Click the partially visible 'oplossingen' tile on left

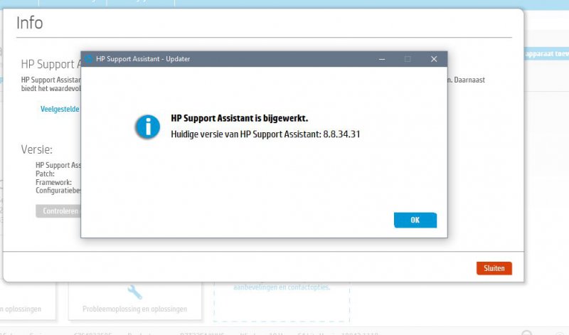(21, 309)
